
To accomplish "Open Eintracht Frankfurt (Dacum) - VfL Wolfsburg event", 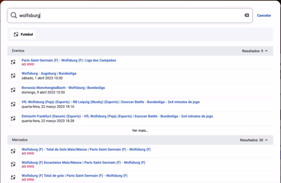I will pyautogui.click(x=117, y=116).
